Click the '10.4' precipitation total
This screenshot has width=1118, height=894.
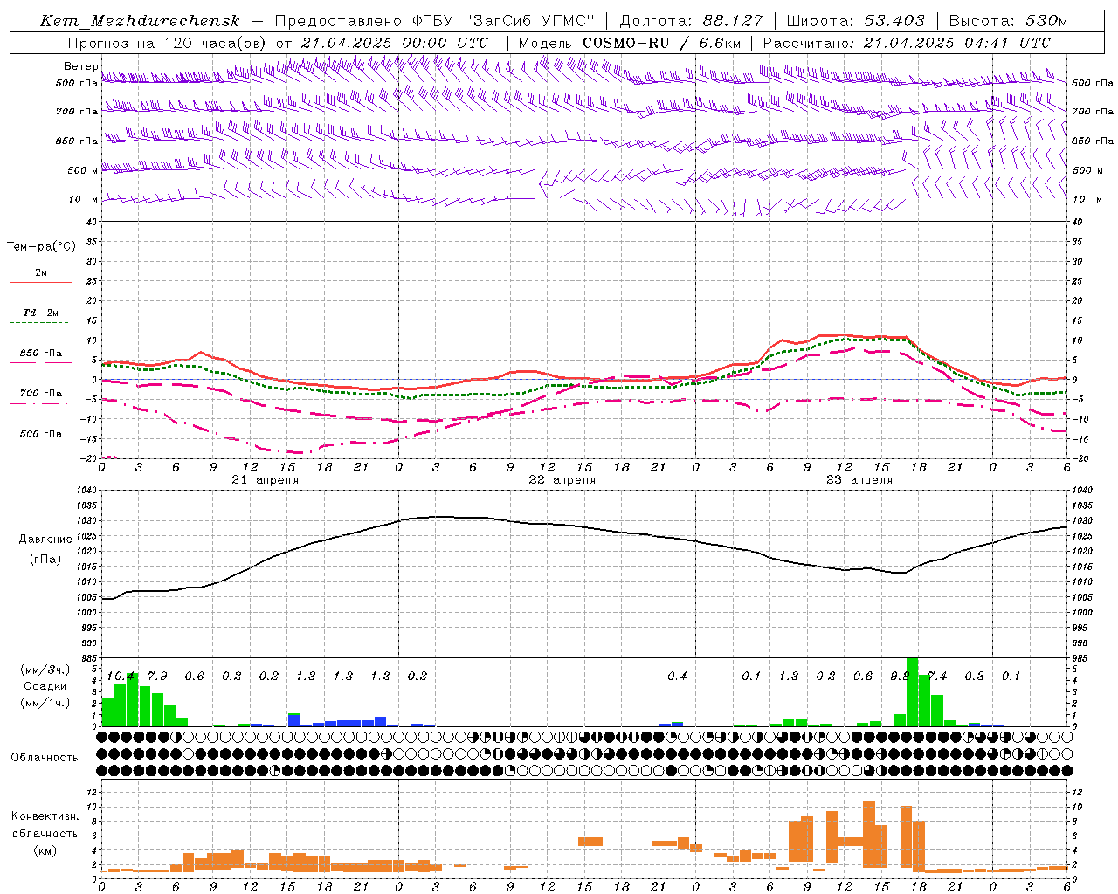coord(120,677)
